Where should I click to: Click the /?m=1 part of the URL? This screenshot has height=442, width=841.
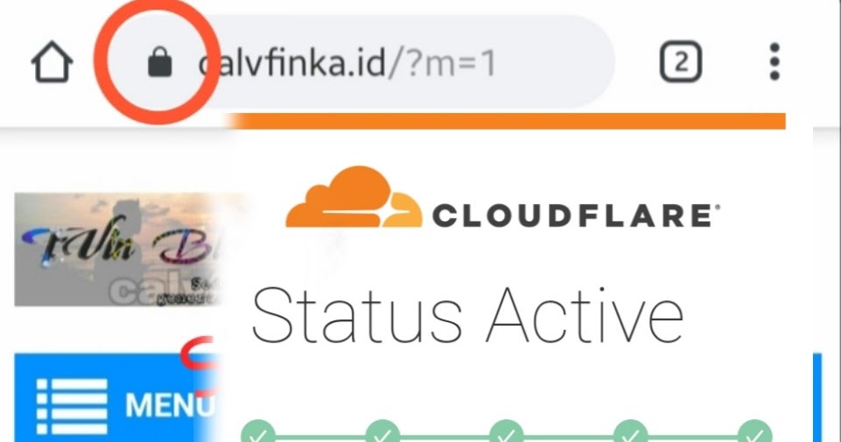(443, 64)
